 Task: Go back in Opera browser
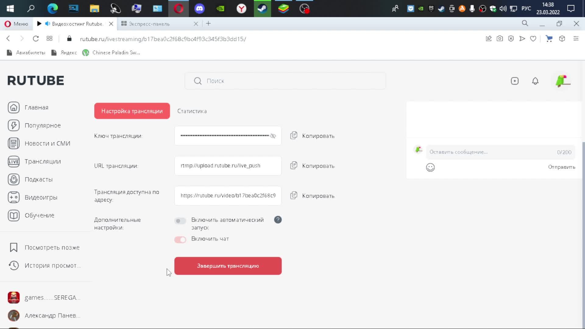tap(8, 39)
